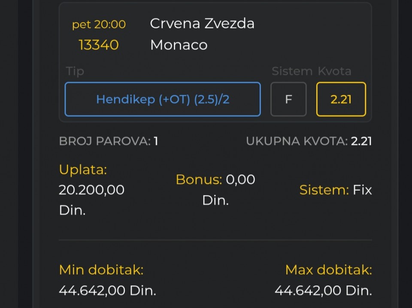Click the 2.21 Kvota odds box
This screenshot has width=412, height=308.
[x=341, y=99]
